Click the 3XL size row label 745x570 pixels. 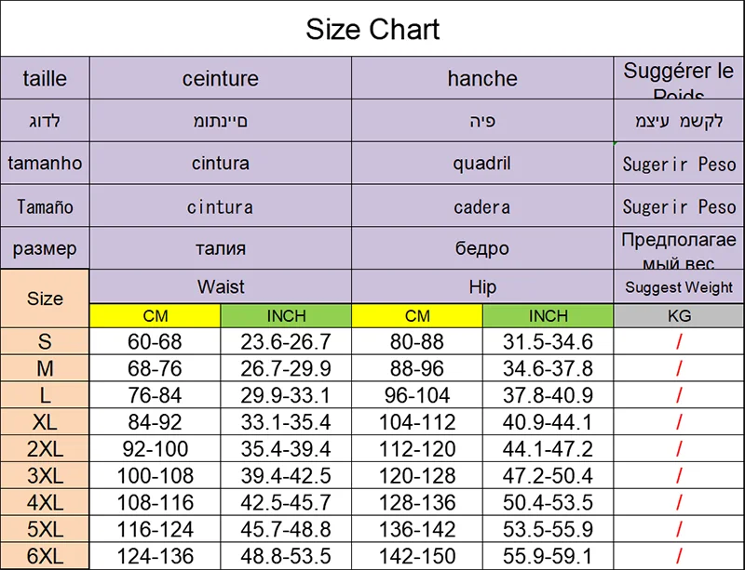[45, 476]
